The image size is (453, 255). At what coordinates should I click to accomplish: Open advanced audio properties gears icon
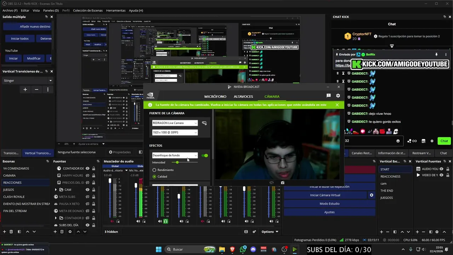click(x=254, y=232)
